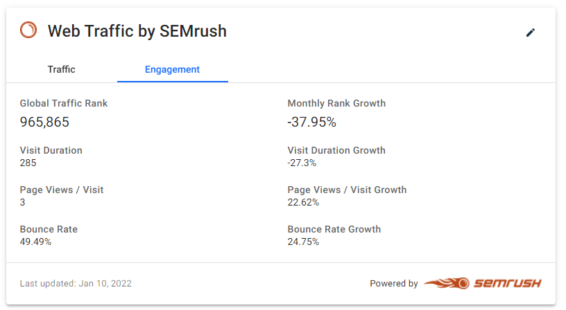The height and width of the screenshot is (310, 566).
Task: Click the pencil edit icon
Action: point(531,32)
